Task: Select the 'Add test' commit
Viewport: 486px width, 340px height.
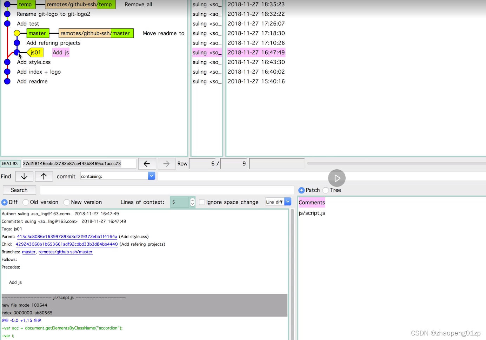Action: pyautogui.click(x=28, y=23)
